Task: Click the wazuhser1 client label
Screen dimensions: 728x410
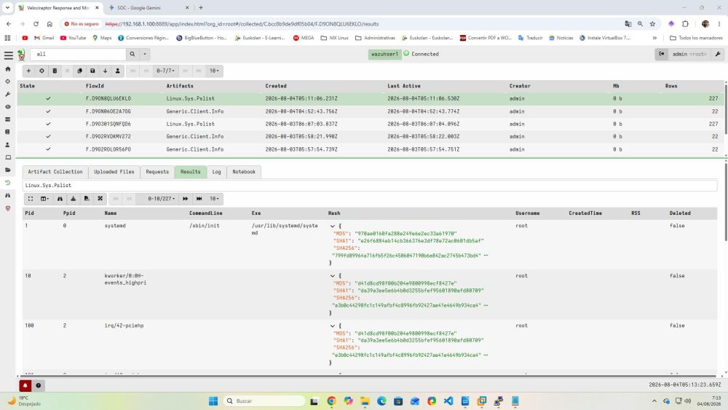Action: click(385, 55)
